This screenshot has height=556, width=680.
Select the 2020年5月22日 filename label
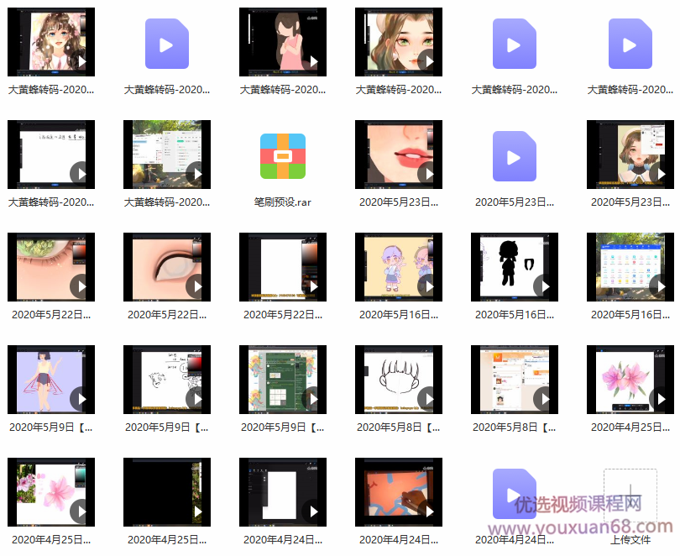(51, 314)
